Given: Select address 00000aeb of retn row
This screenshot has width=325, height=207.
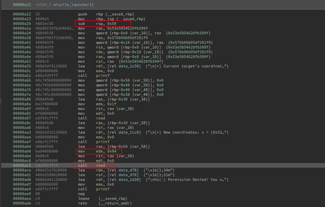Looking at the screenshot, I should coord(22,203).
